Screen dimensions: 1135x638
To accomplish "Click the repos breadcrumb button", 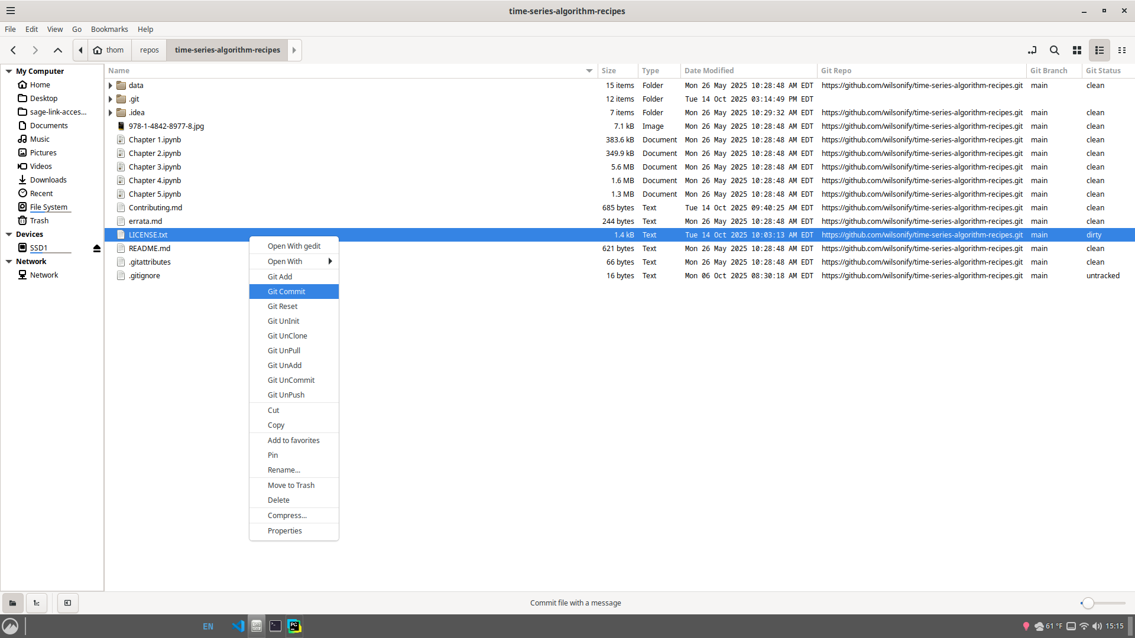I will point(149,50).
